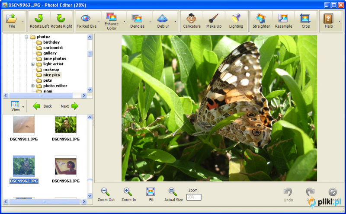This screenshot has height=214, width=346.
Task: Click the folder tree scroll up arrow
Action: 90,37
